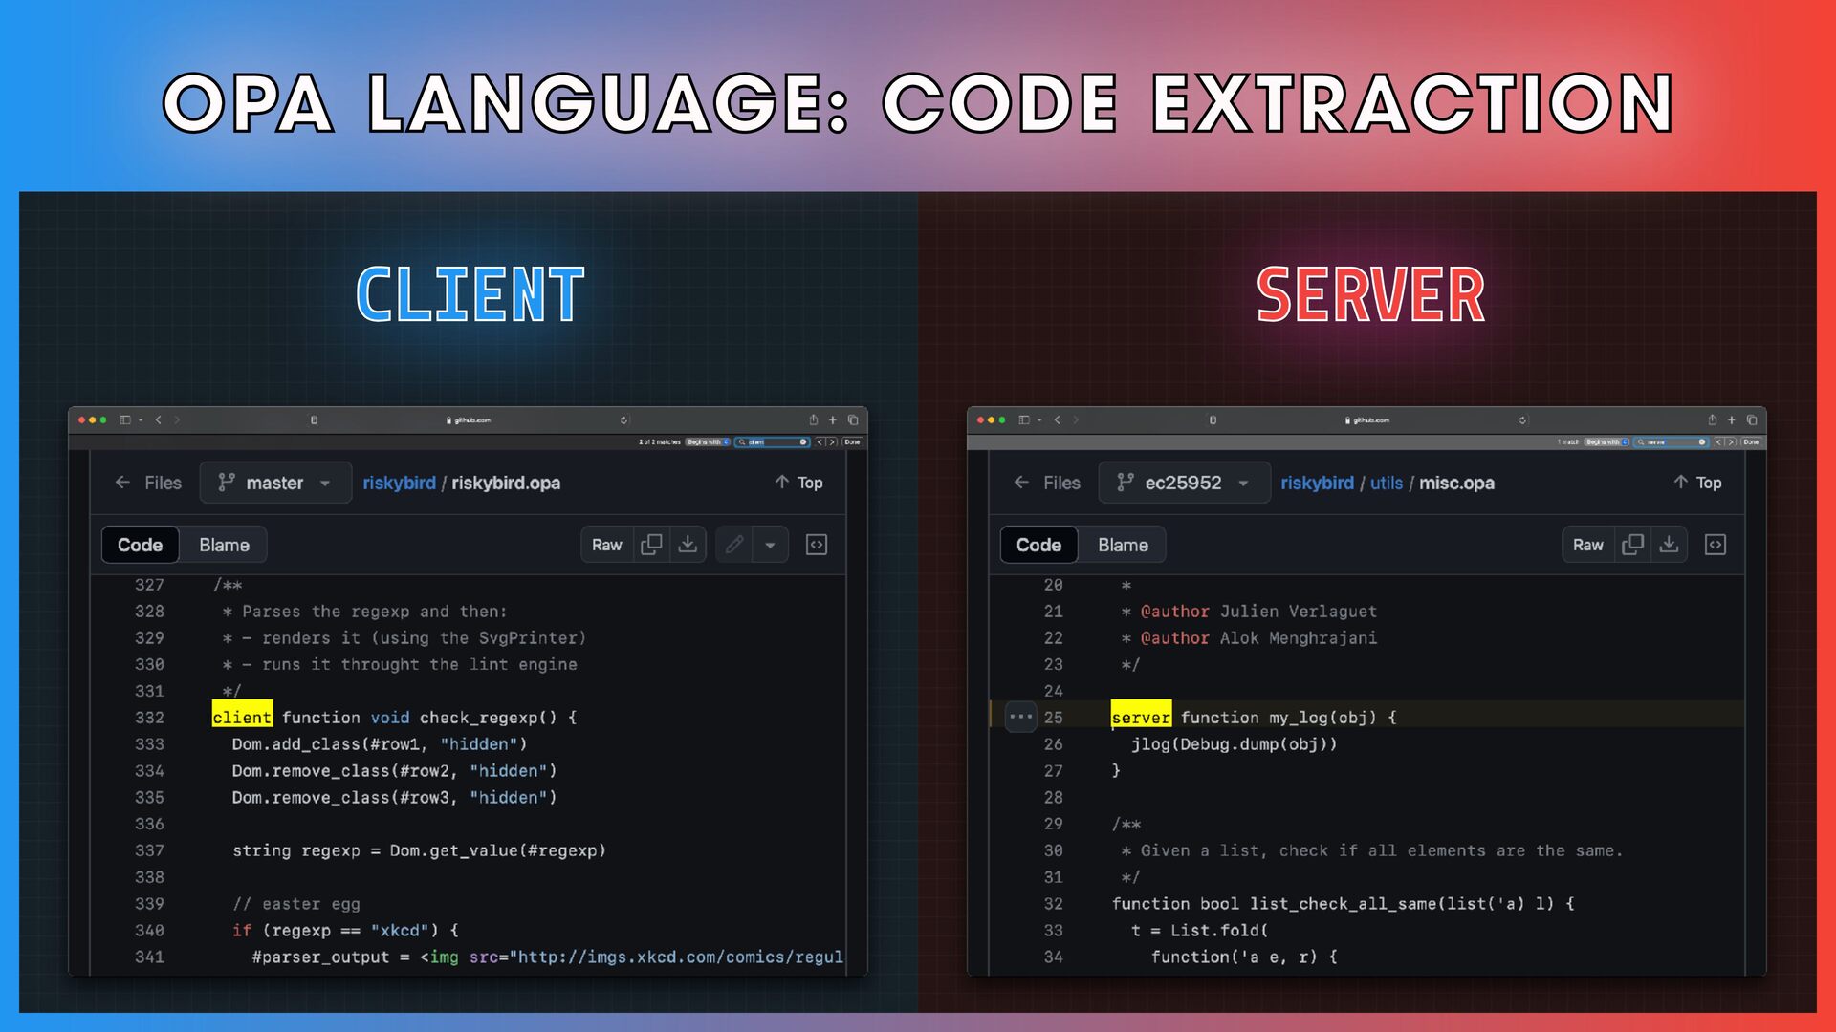Screen dimensions: 1836x1032
Task: Go to Files in misc.opa window
Action: 1047,483
